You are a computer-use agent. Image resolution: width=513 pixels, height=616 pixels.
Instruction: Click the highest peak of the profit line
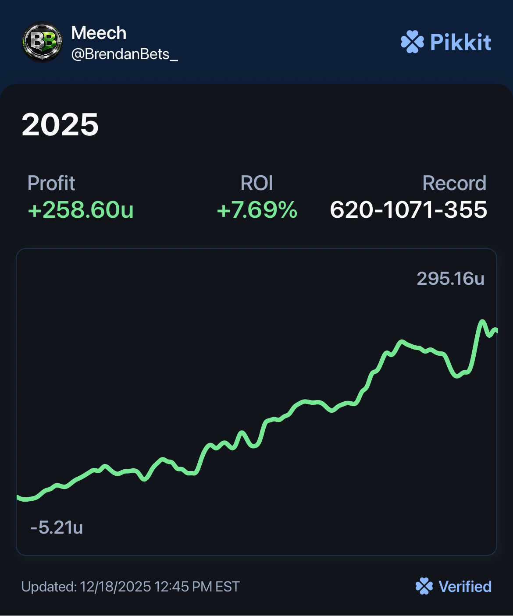[482, 322]
